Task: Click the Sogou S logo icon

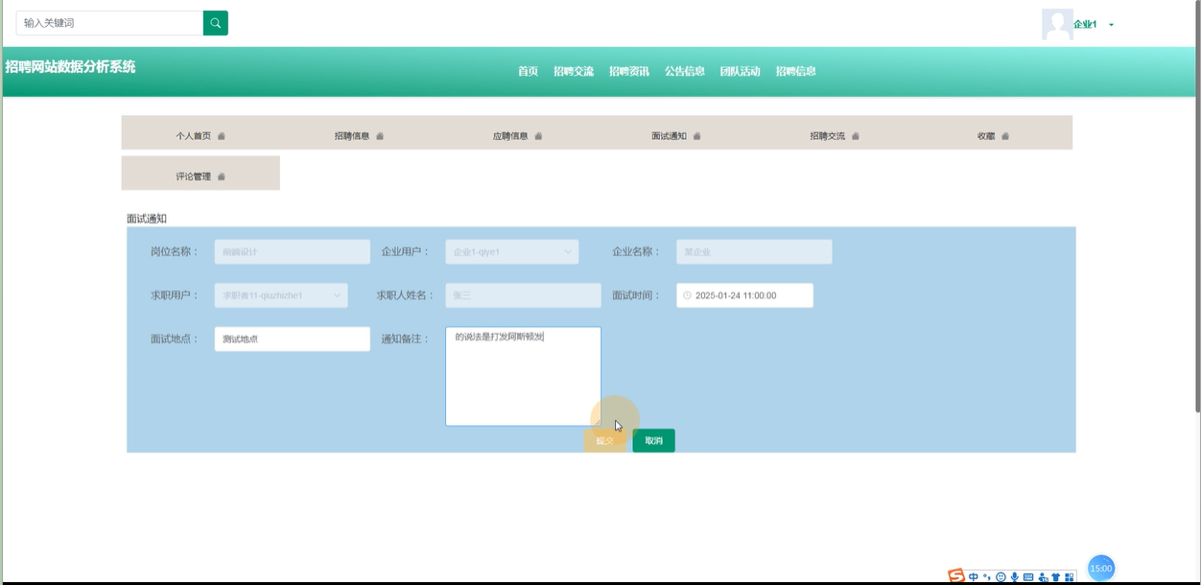Action: (x=956, y=576)
